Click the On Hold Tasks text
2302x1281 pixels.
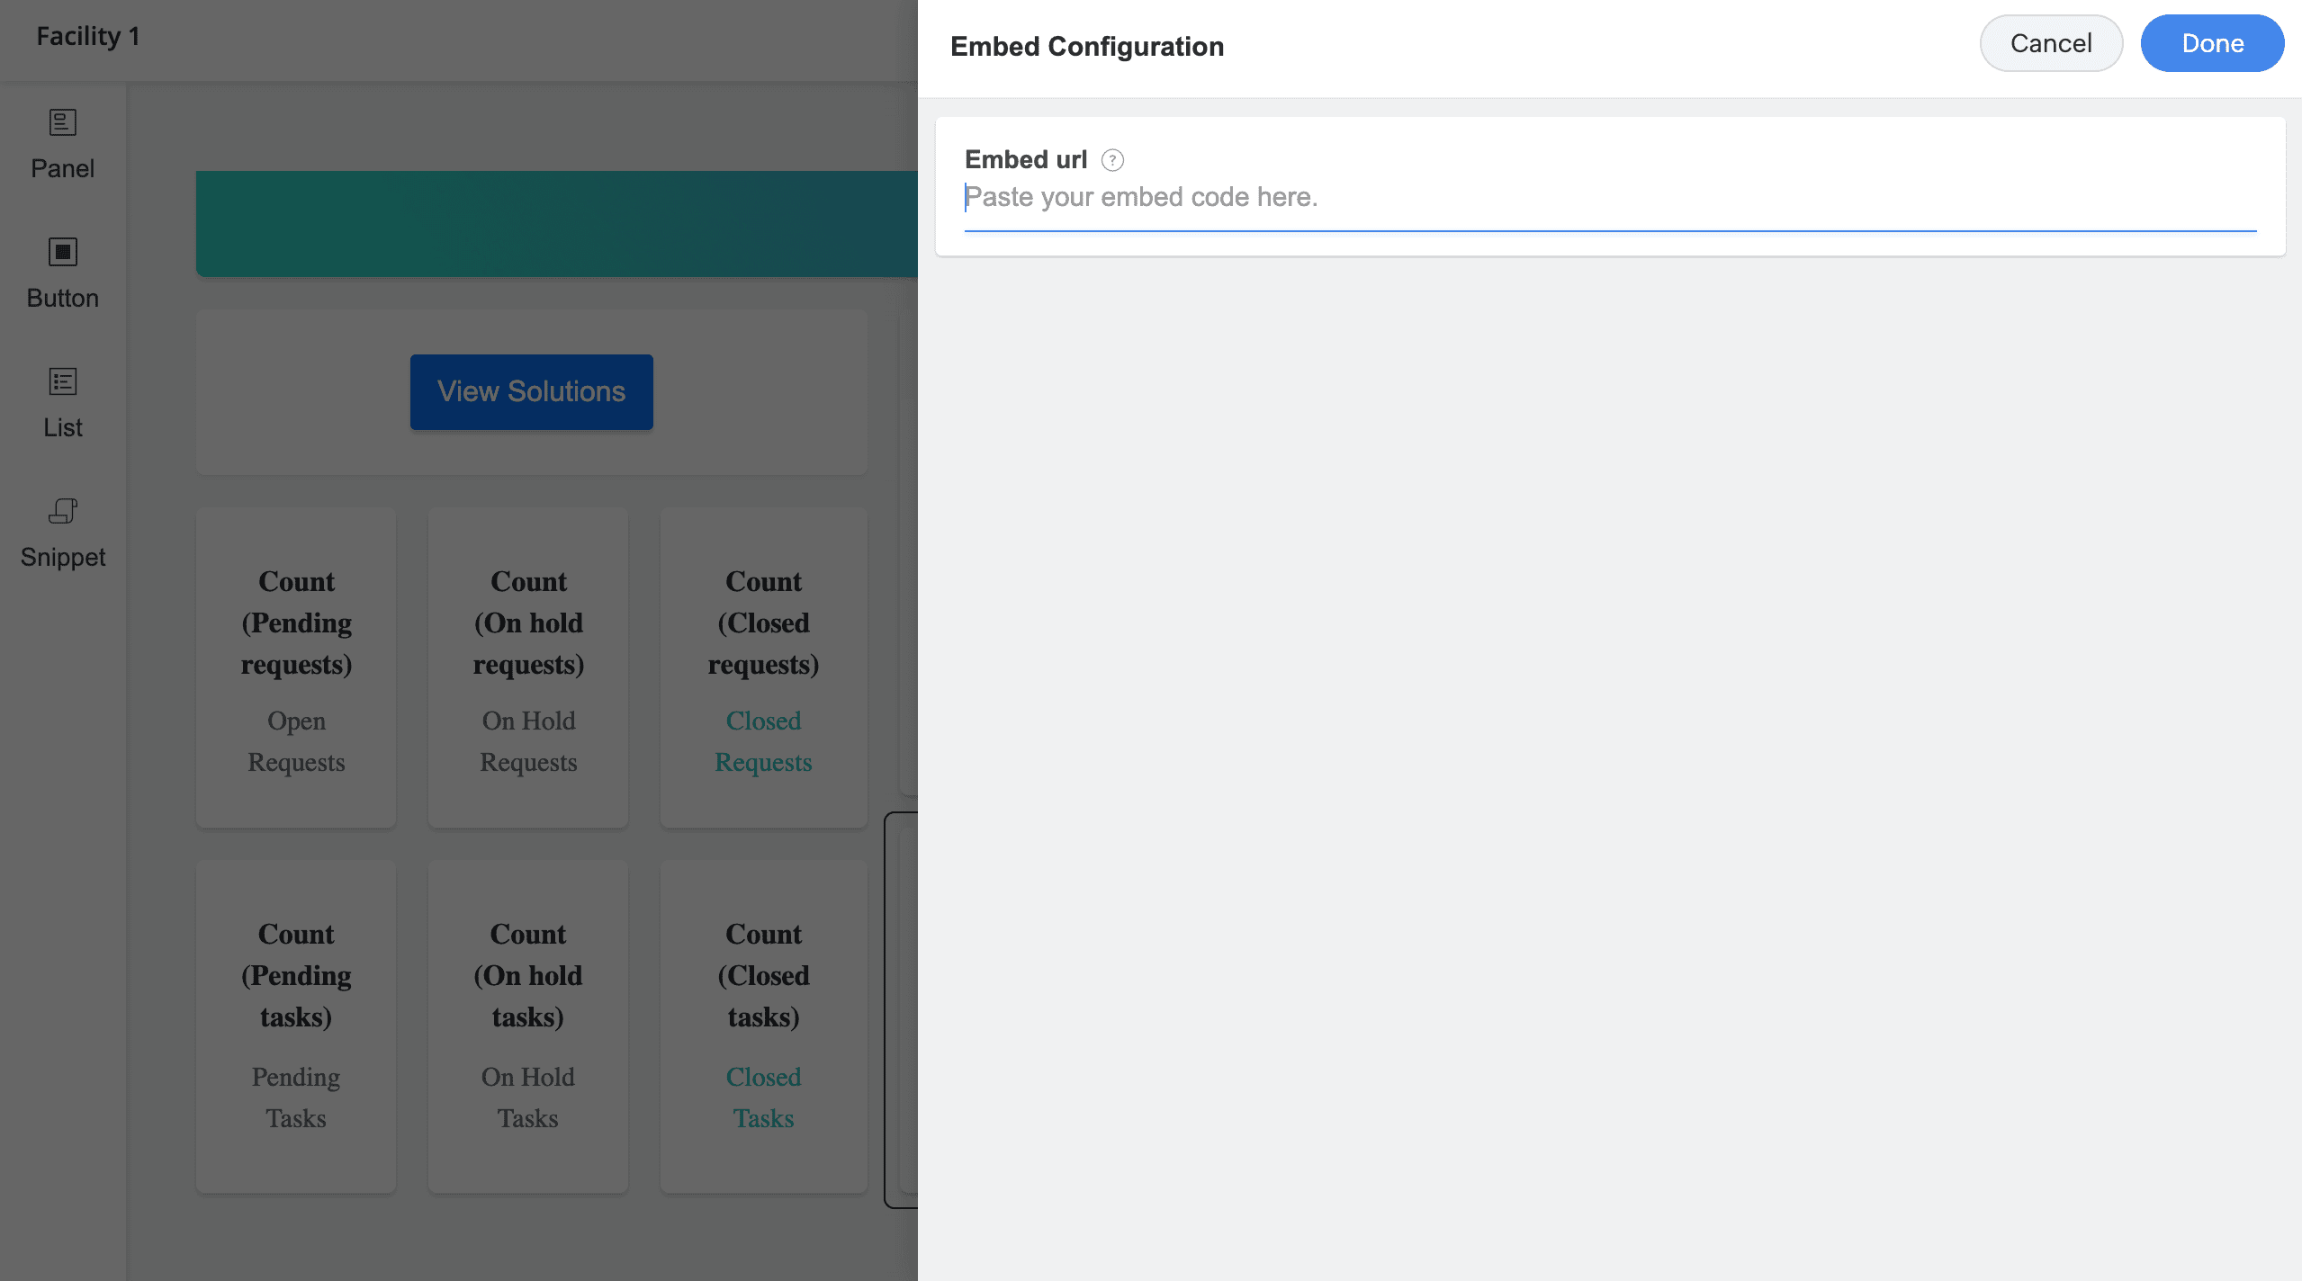[528, 1097]
